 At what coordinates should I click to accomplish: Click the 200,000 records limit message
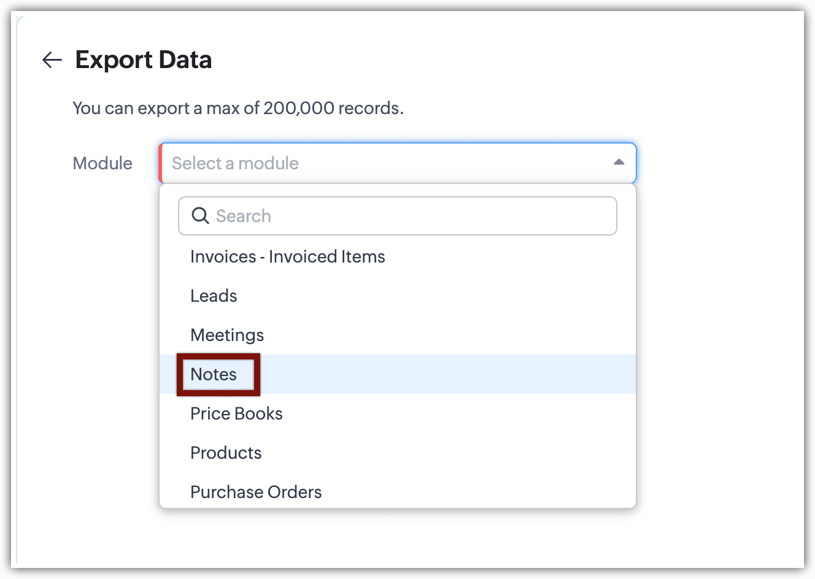238,108
